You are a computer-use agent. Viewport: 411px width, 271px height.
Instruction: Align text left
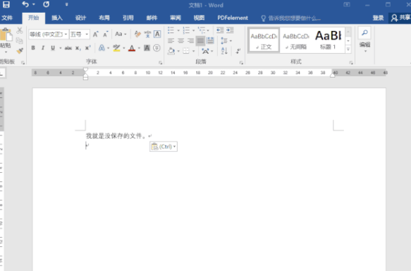[171, 41]
